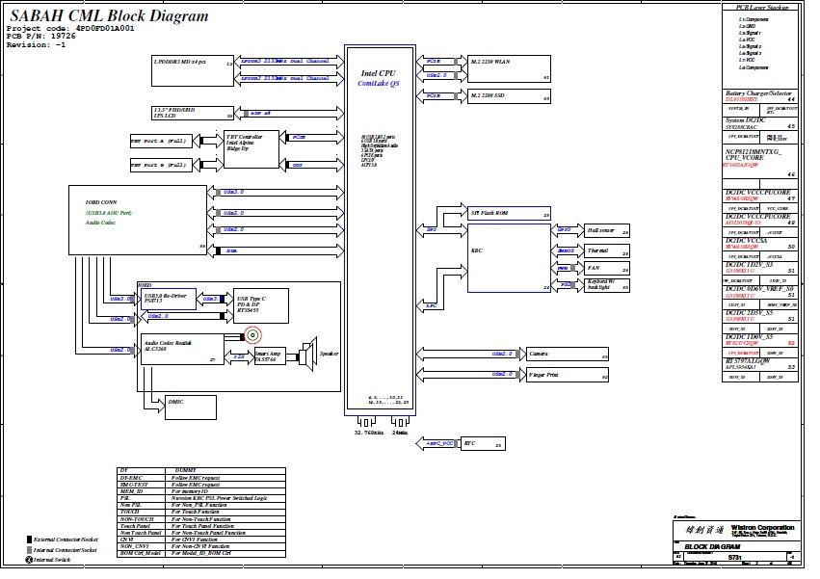Click the red audio jack circle

coord(253,334)
